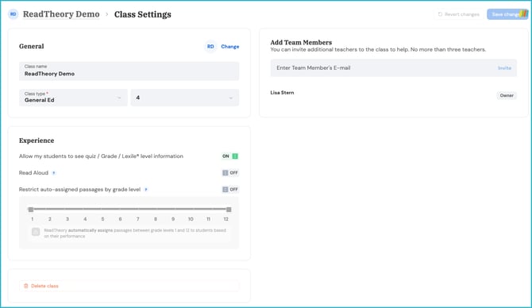
Task: Click Invite to add team member
Action: click(504, 68)
